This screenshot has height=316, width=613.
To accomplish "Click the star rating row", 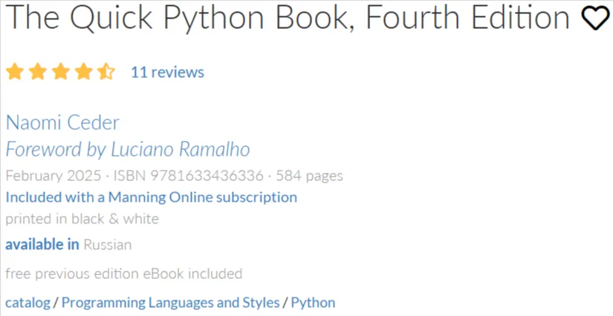I will click(60, 72).
